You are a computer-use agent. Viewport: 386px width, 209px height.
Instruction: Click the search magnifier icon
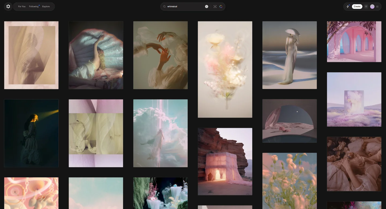point(165,6)
